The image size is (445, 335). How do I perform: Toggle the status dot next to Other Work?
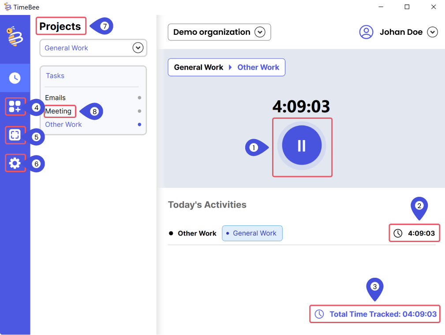coord(140,125)
